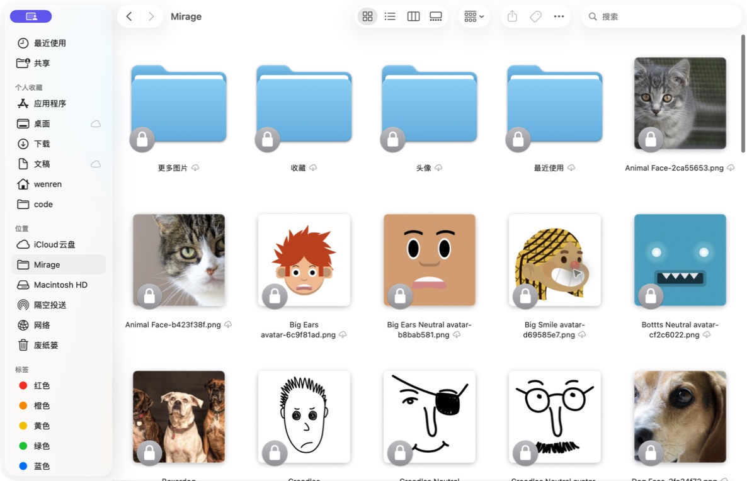Select the Animal Face-b423f38f.png cat thumbnail
The height and width of the screenshot is (481, 747).
(179, 260)
